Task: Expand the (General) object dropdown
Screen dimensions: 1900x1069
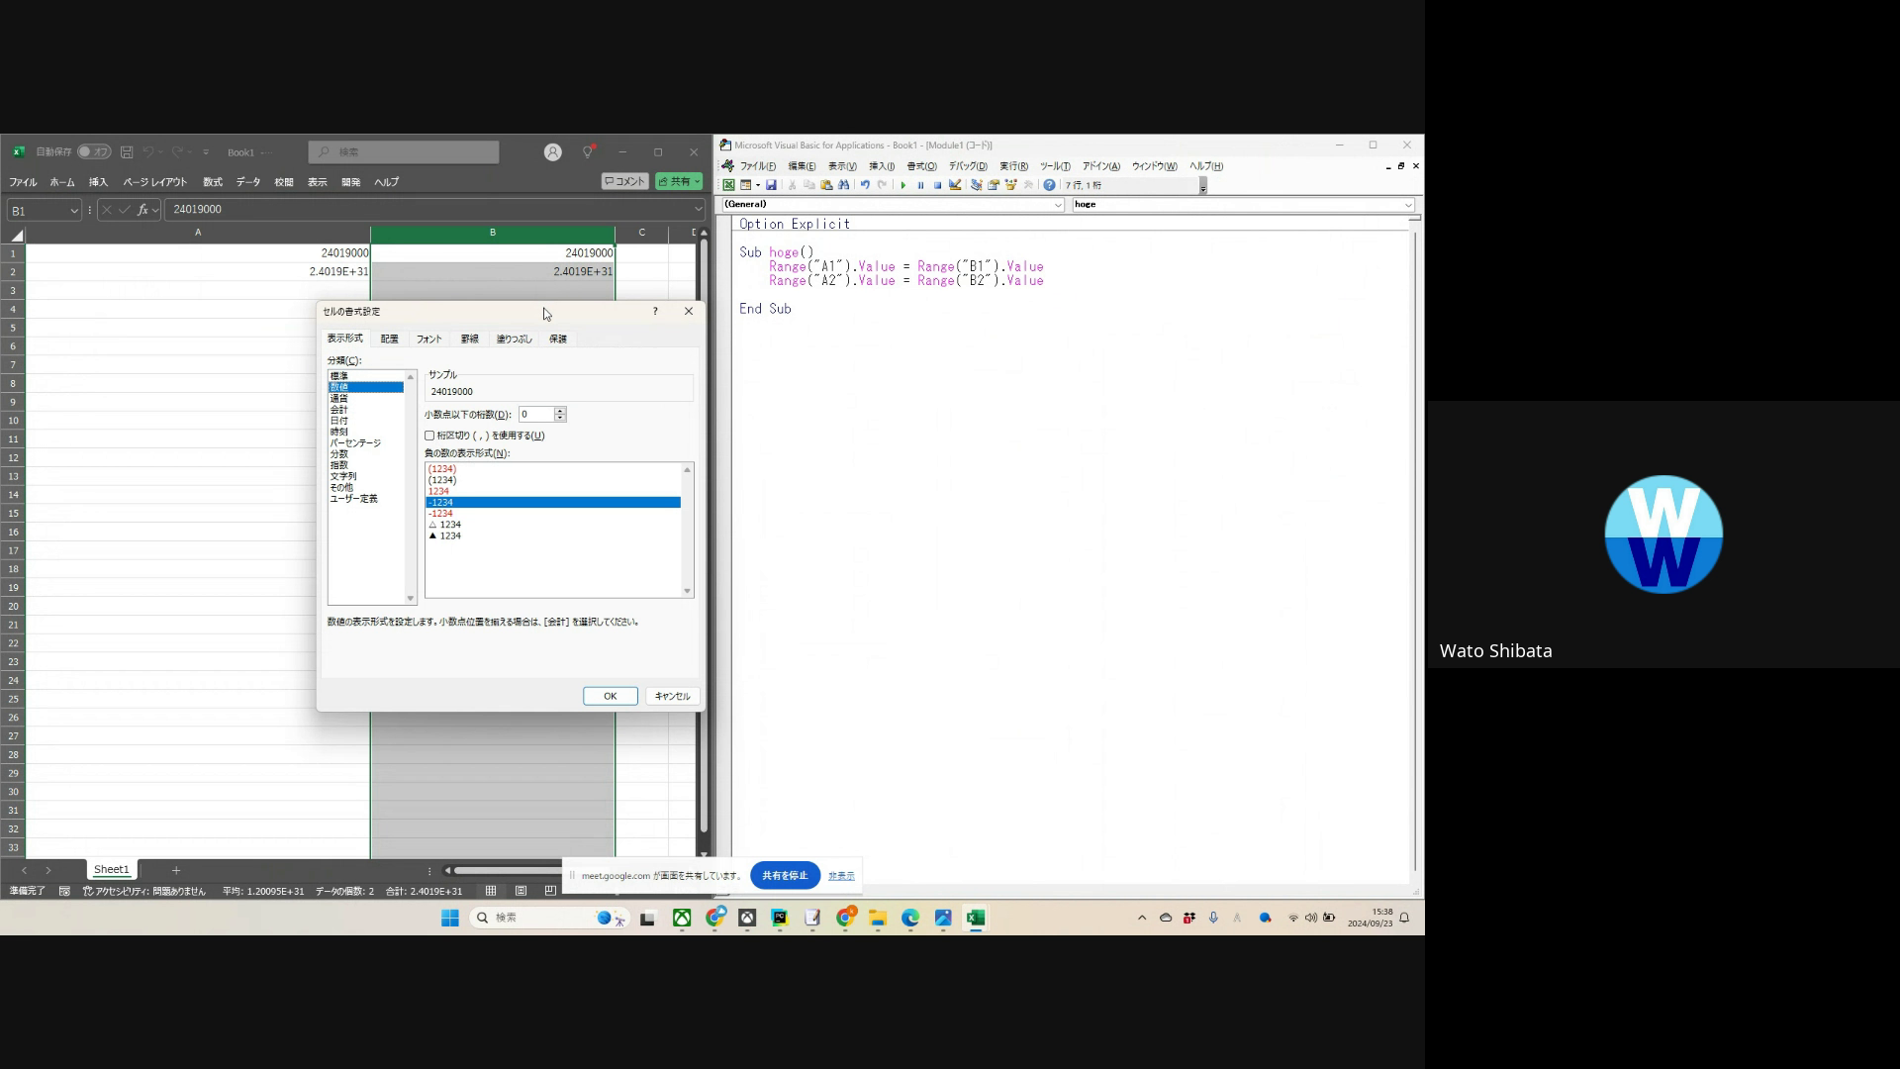Action: tap(1057, 205)
